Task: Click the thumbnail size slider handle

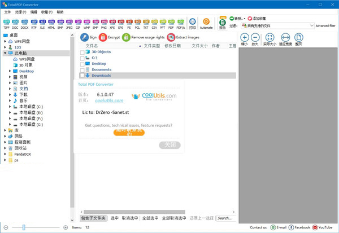Action: click(x=24, y=227)
